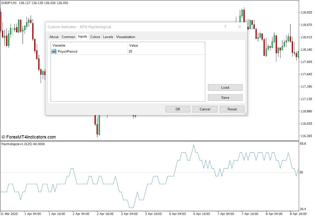Click the dialog resize grip corner
315x217 pixels.
coord(245,114)
